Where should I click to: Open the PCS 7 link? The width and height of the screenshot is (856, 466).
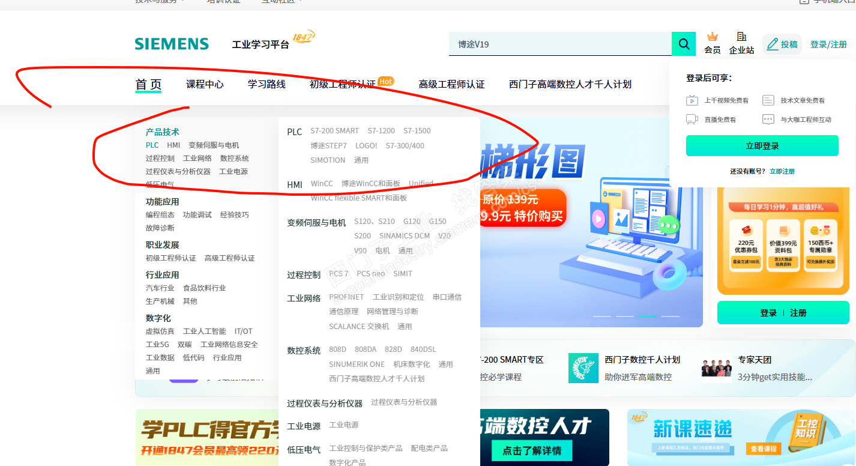(339, 274)
